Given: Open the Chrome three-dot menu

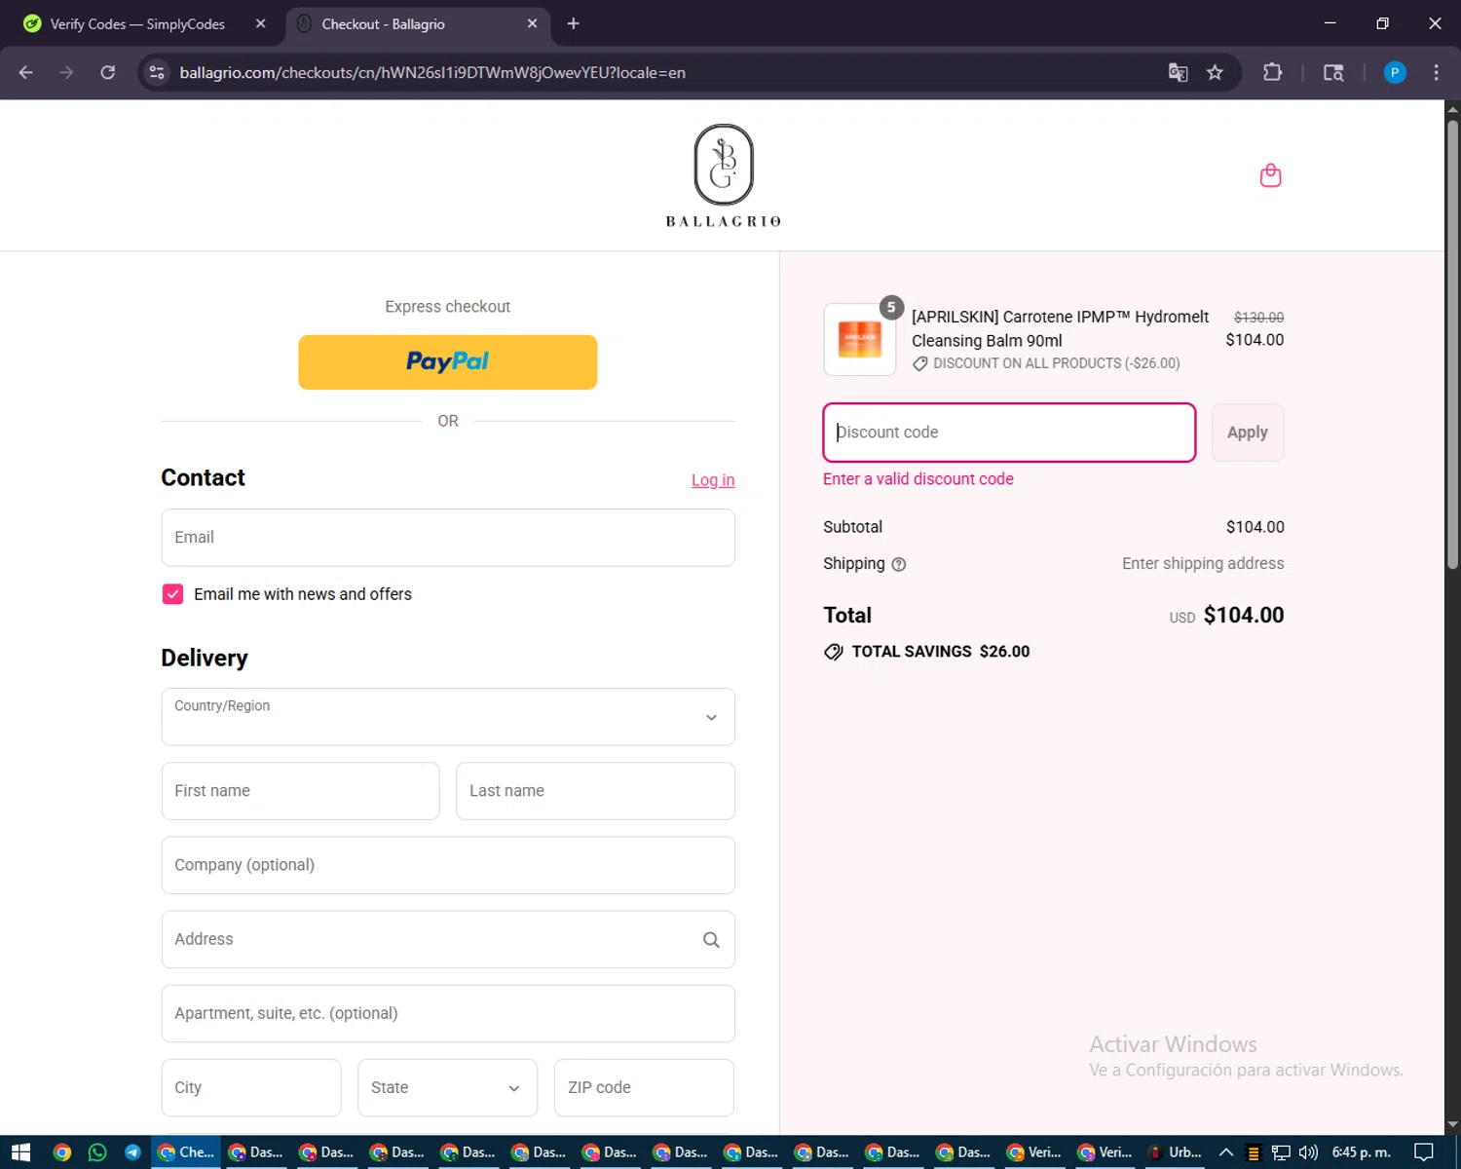Looking at the screenshot, I should pos(1436,72).
